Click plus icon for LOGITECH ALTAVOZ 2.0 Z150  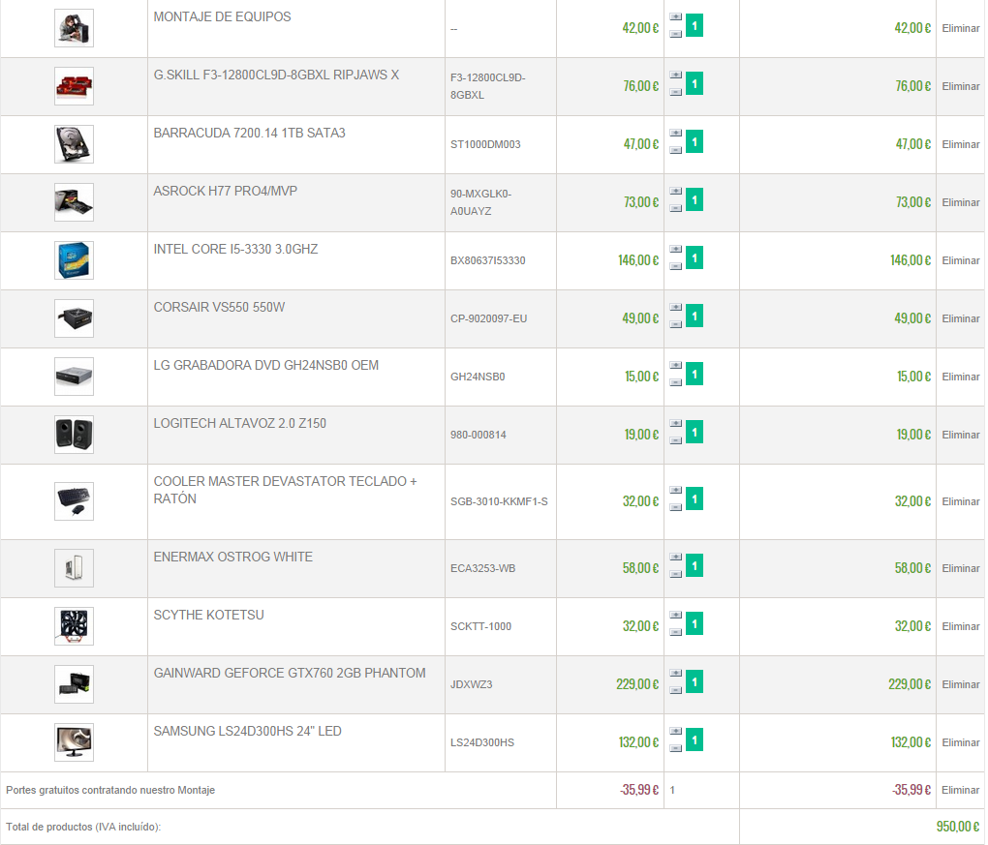(675, 422)
